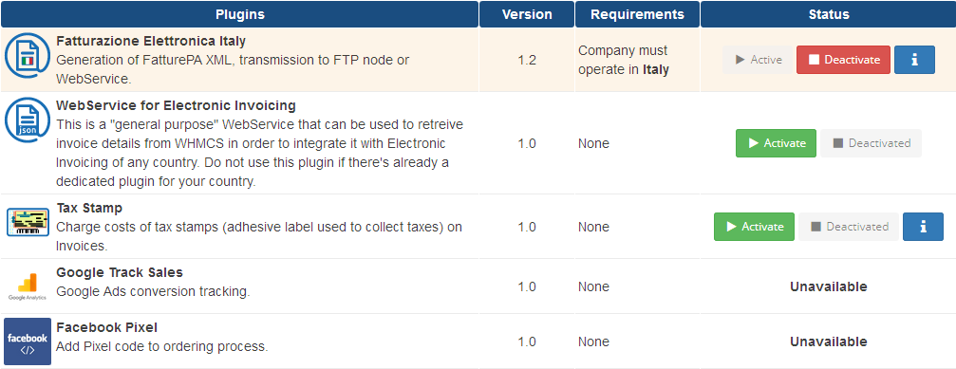Click the Version column header
Image resolution: width=956 pixels, height=369 pixels.
point(527,14)
